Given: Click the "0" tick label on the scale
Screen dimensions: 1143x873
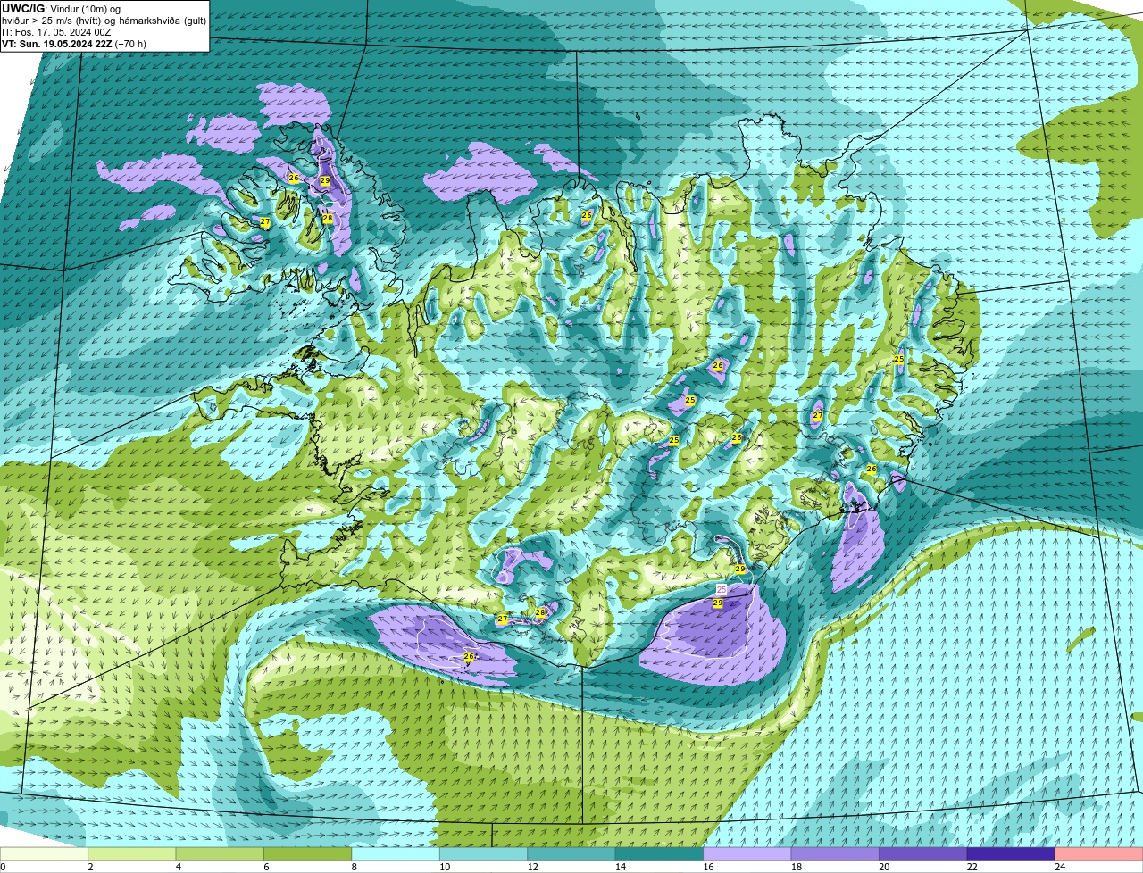Looking at the screenshot, I should click(4, 867).
